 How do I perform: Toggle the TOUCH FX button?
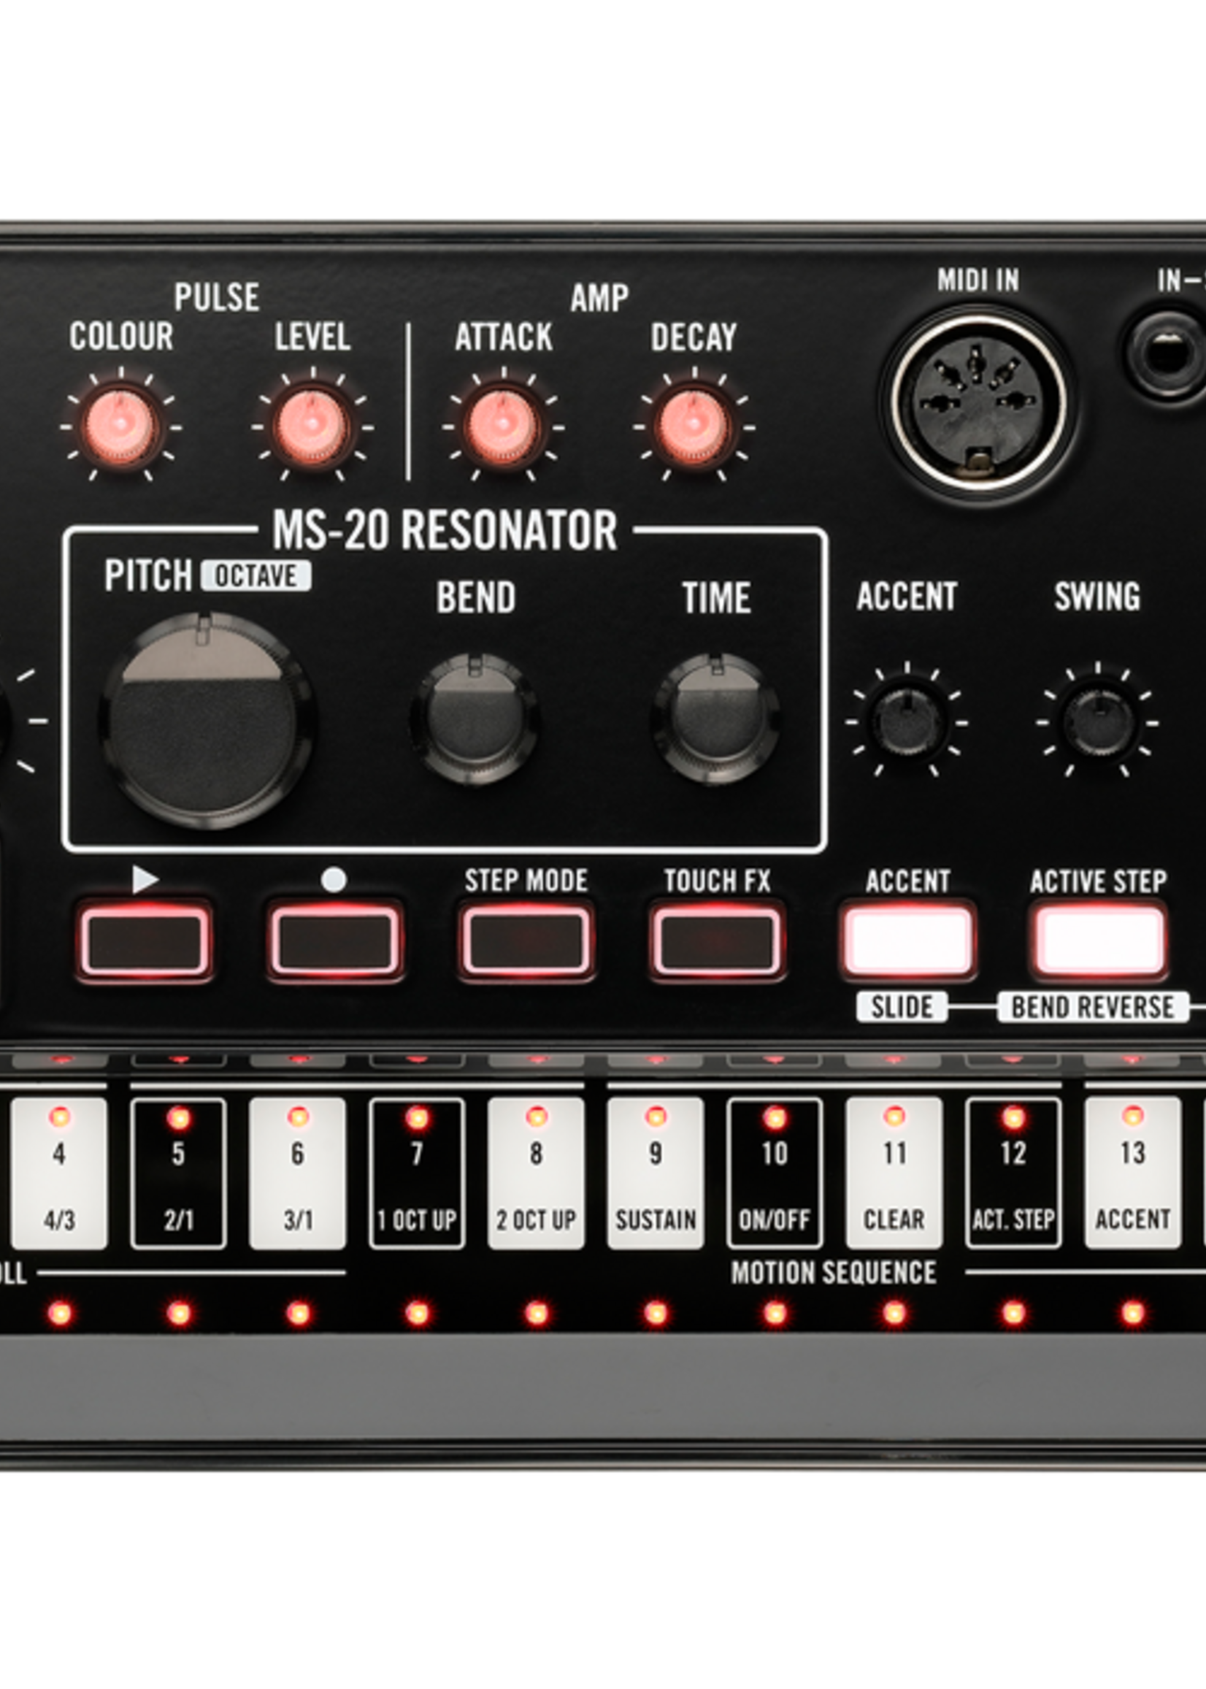pyautogui.click(x=717, y=941)
